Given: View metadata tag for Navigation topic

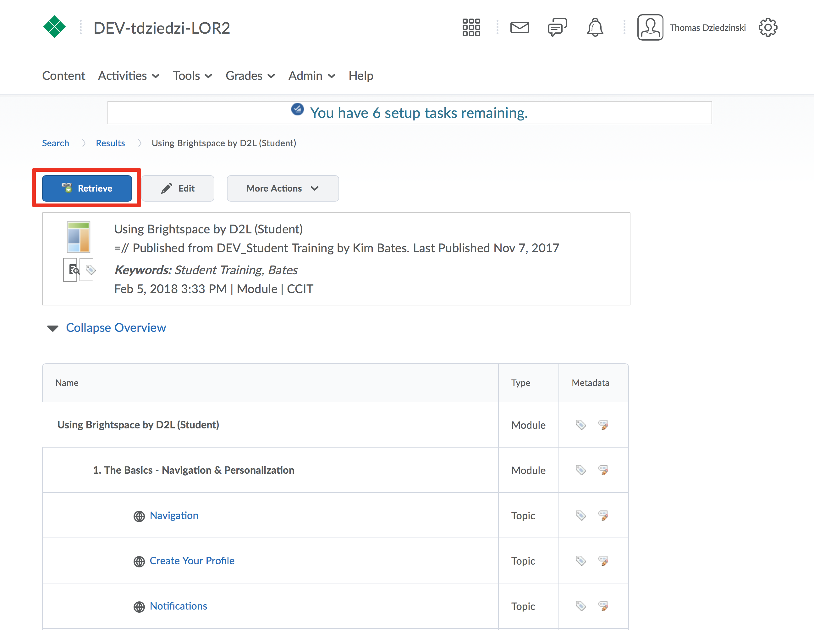Looking at the screenshot, I should tap(581, 515).
